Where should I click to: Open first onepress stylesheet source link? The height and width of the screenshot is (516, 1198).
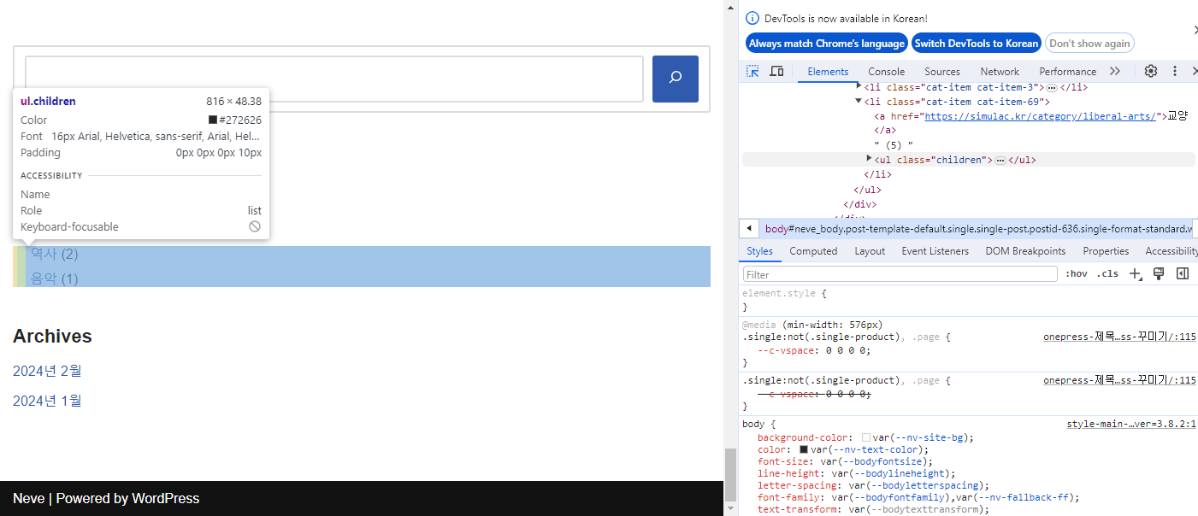click(1119, 337)
